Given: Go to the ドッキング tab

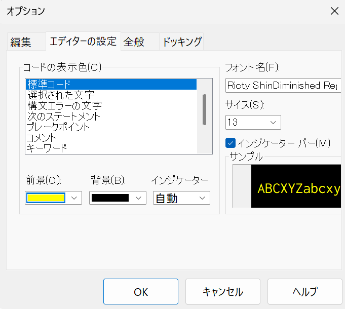Looking at the screenshot, I should pyautogui.click(x=181, y=42).
